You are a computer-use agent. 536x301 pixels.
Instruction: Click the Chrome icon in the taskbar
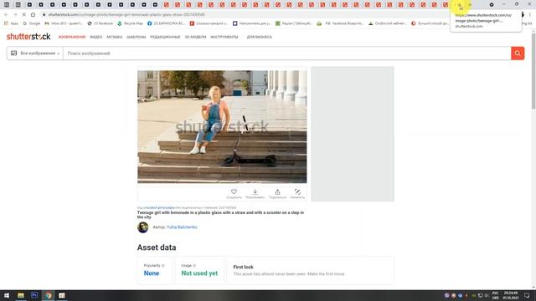click(x=49, y=295)
